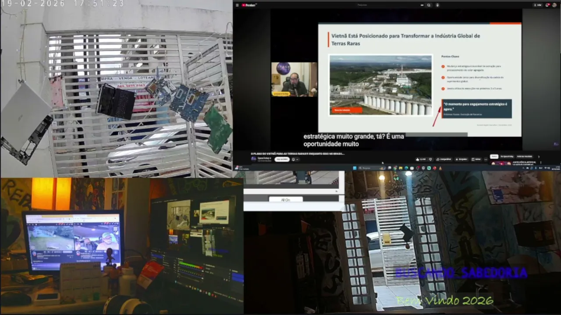
Task: Open the YouTube account avatar menu
Action: click(x=555, y=5)
